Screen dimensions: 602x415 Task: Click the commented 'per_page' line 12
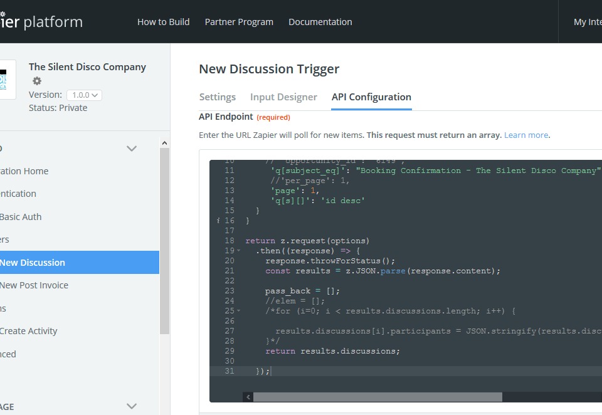pos(309,181)
